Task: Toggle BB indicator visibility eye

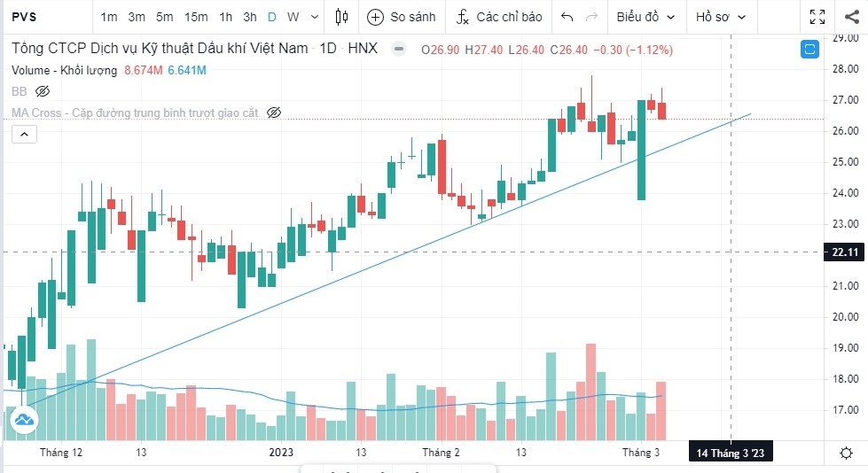Action: point(43,91)
